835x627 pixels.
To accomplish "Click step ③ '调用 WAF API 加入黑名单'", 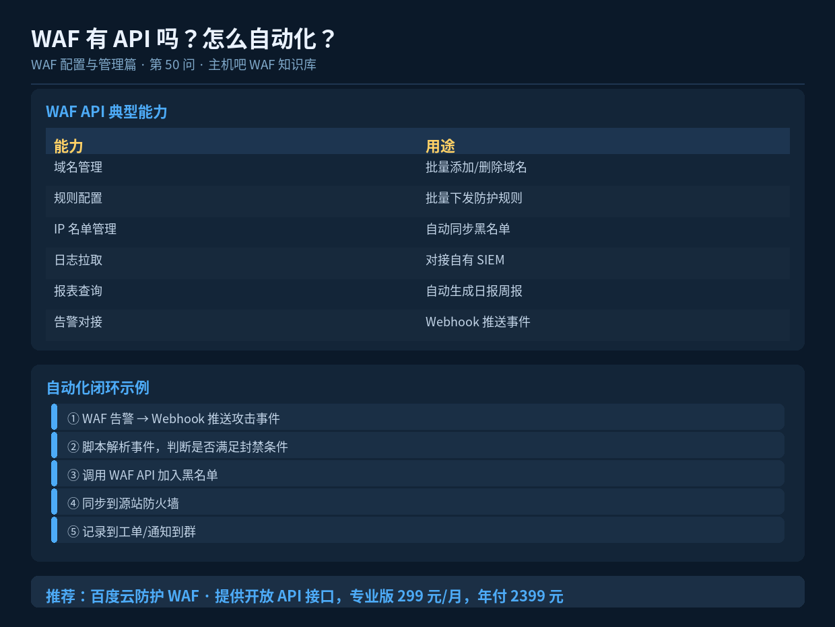I will (x=417, y=474).
